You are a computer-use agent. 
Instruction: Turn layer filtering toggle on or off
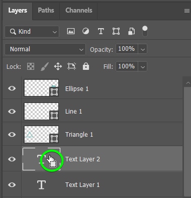click(145, 31)
